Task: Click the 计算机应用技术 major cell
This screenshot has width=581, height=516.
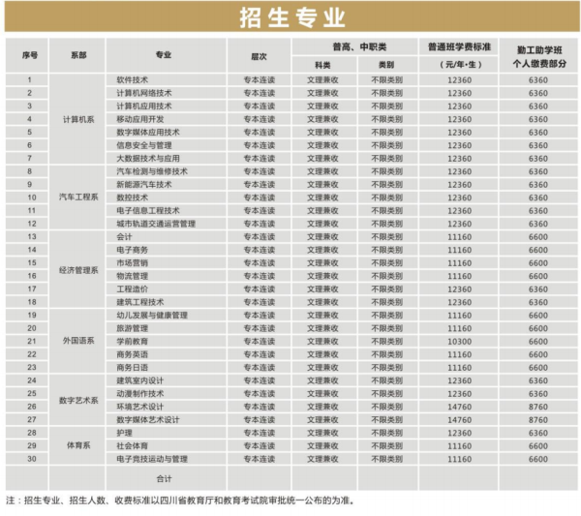Action: tap(166, 106)
